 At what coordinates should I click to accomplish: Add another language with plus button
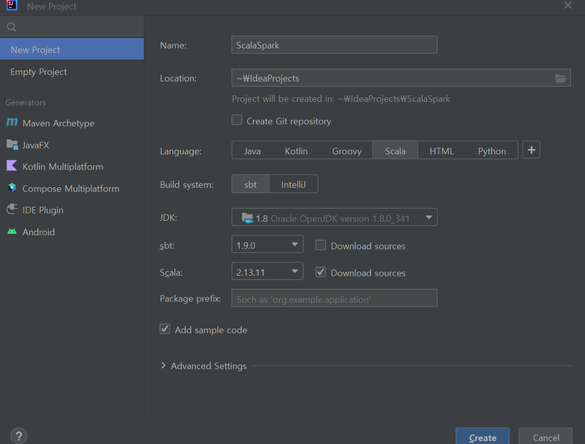pyautogui.click(x=531, y=150)
